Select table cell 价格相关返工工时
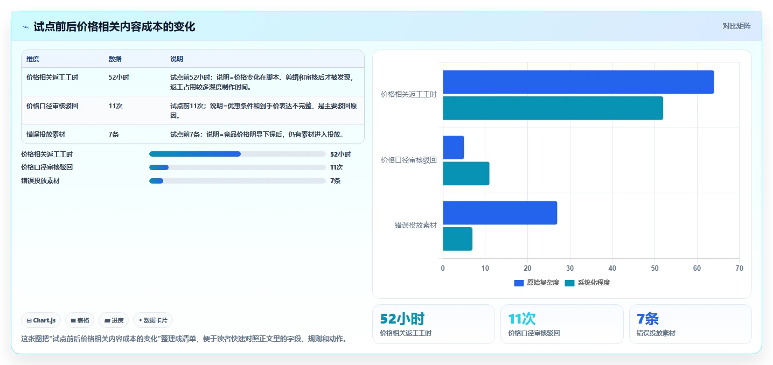 coord(52,78)
